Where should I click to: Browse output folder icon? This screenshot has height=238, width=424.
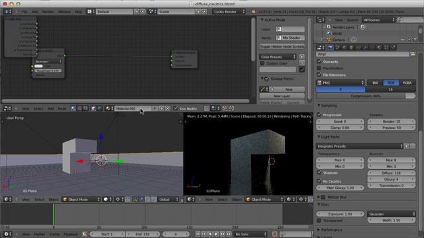point(413,54)
